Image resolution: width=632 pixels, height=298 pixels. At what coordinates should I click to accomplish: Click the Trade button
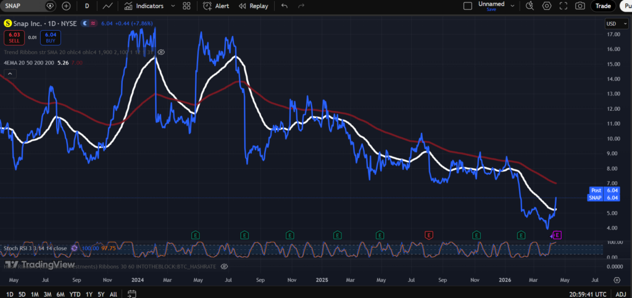click(602, 6)
